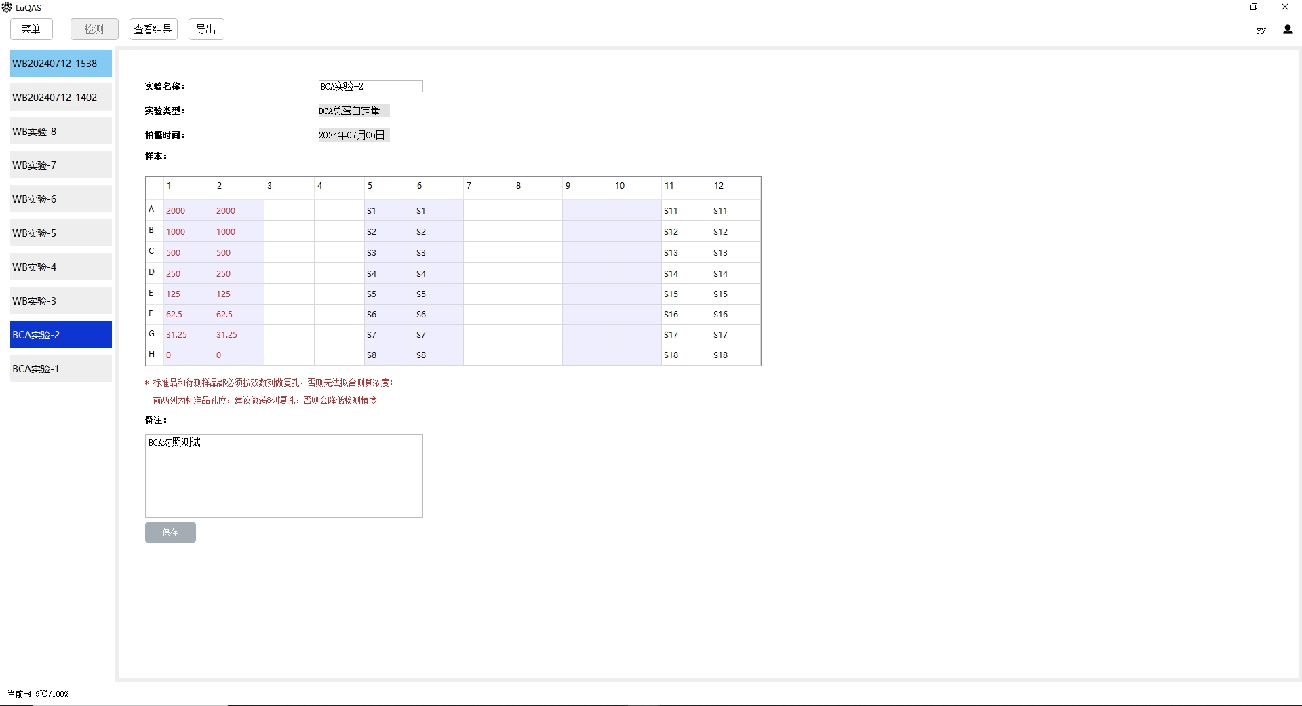1302x706 pixels.
Task: Click S11 cell in column 11
Action: [x=686, y=210]
